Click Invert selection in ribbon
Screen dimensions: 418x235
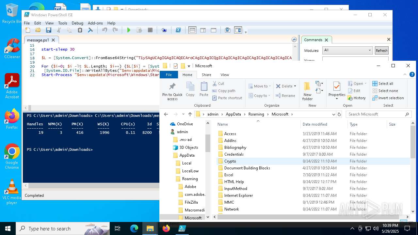pyautogui.click(x=388, y=98)
